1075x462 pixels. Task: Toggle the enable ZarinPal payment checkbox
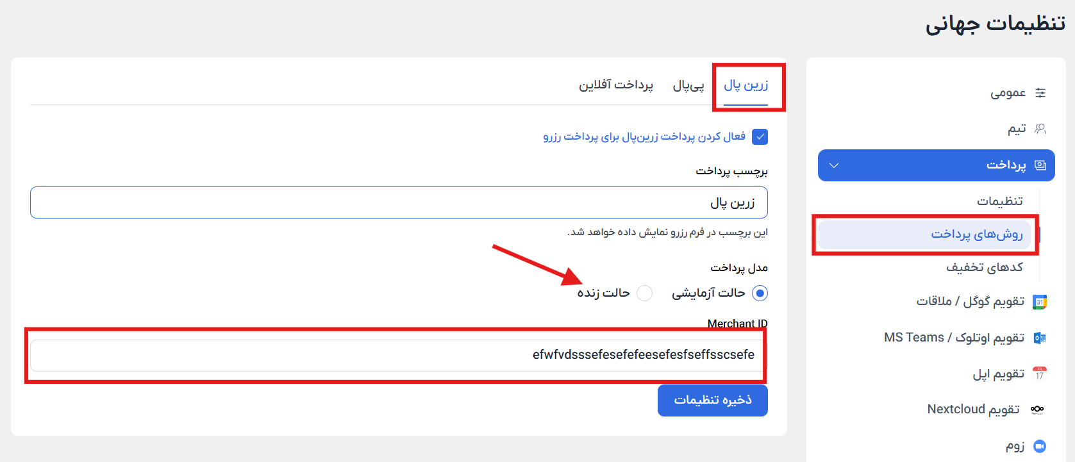click(760, 136)
